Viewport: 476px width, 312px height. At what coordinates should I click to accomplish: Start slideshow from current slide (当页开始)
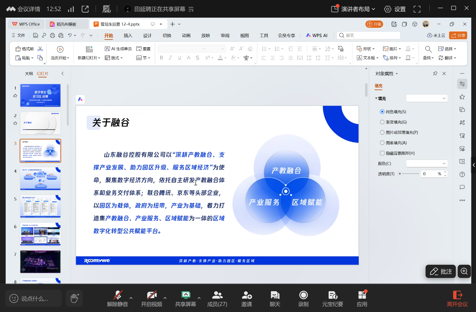coord(60,49)
